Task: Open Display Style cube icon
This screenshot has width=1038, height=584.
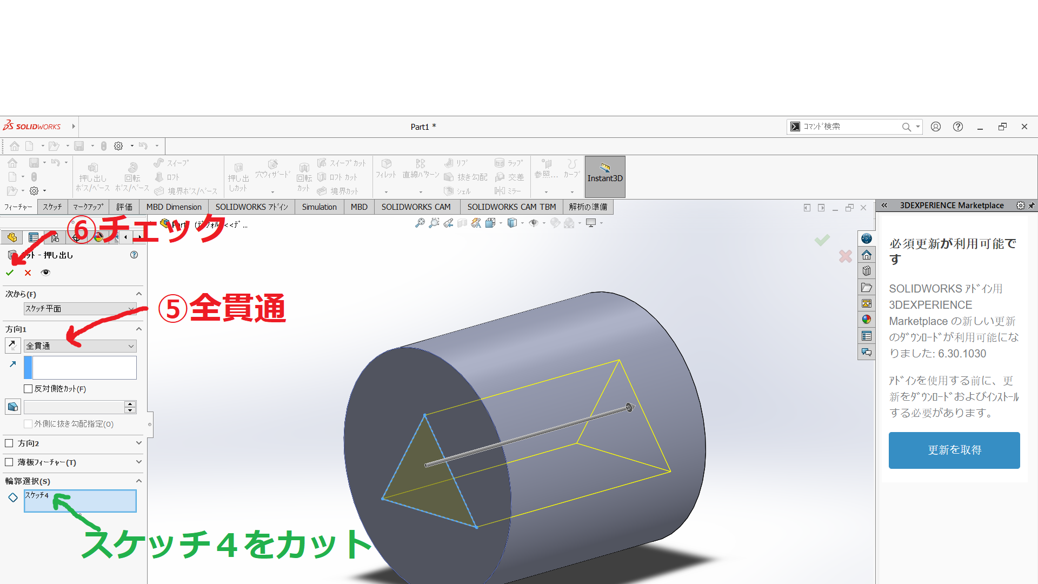Action: [x=512, y=223]
